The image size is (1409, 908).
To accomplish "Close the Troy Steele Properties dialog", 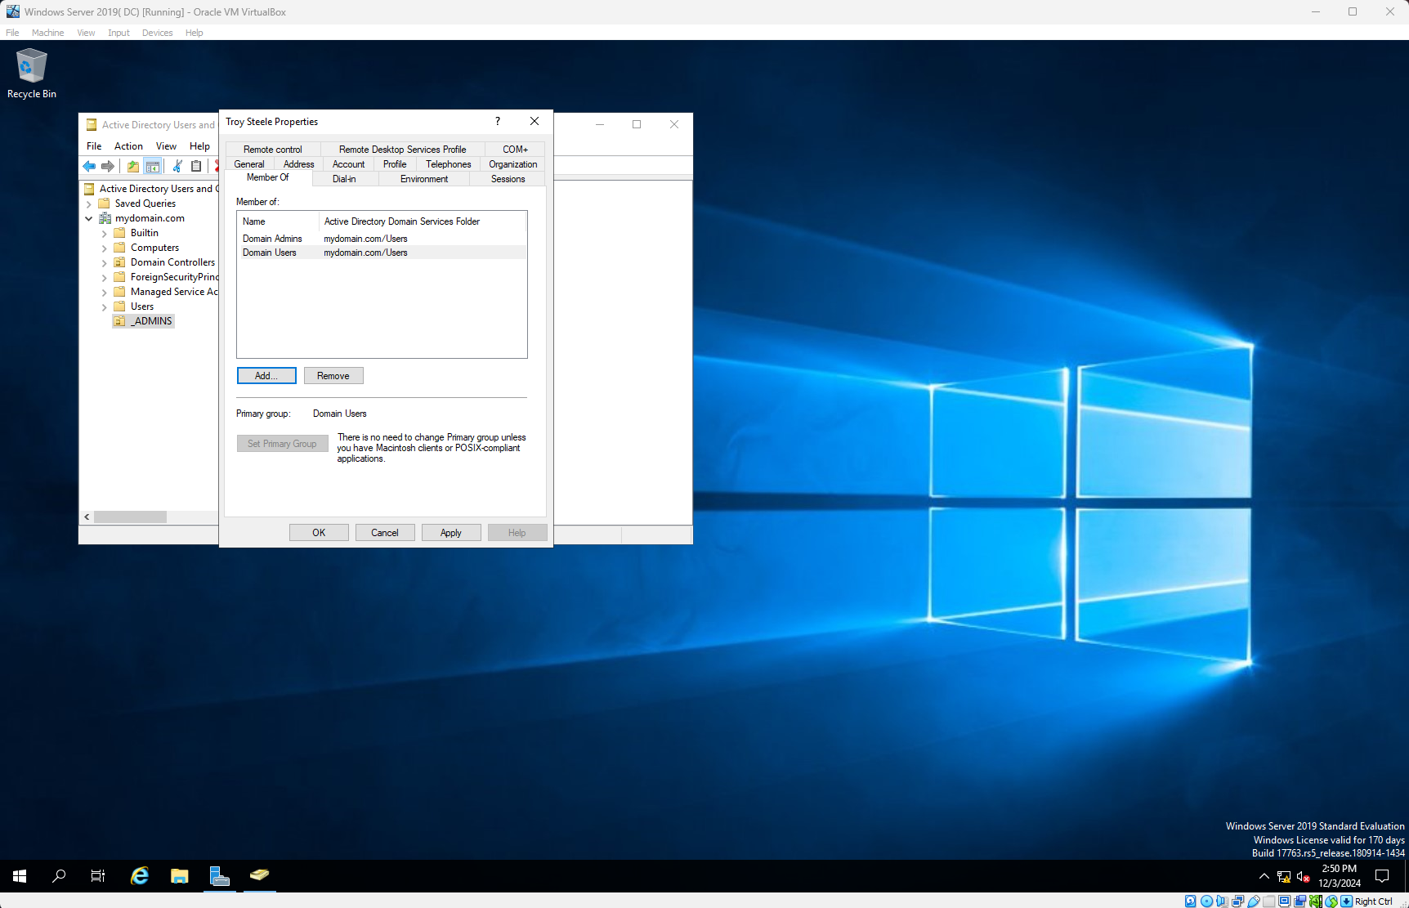I will click(535, 122).
